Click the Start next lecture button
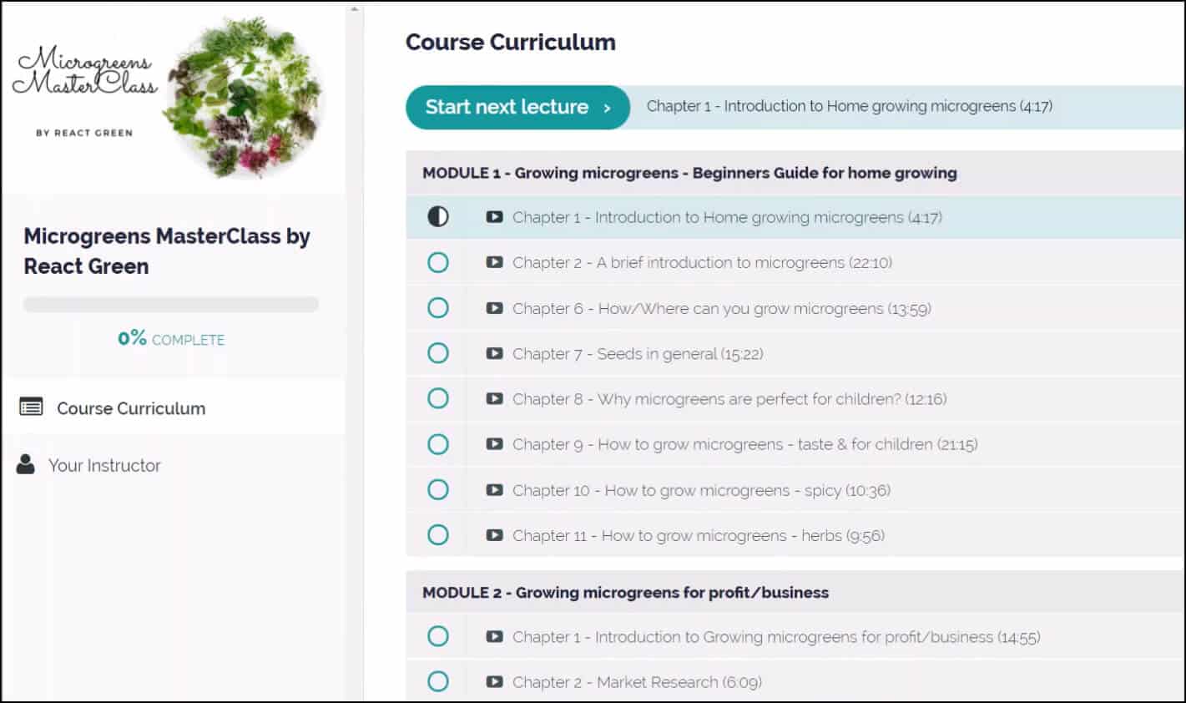The height and width of the screenshot is (703, 1186). tap(517, 107)
